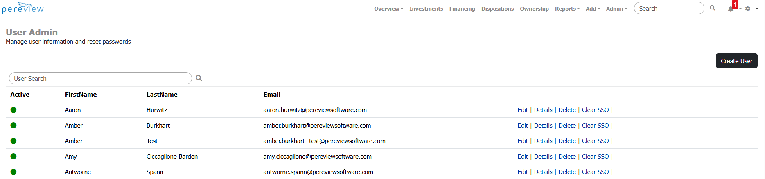Viewport: 765px width, 179px height.
Task: Click Aaron Hurwitz's green active status dot
Action: [x=14, y=110]
